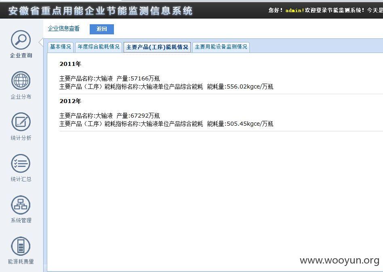The image size is (383, 272).
Task: Switch to the 主要用能设备监测情况 tab
Action: (x=221, y=46)
